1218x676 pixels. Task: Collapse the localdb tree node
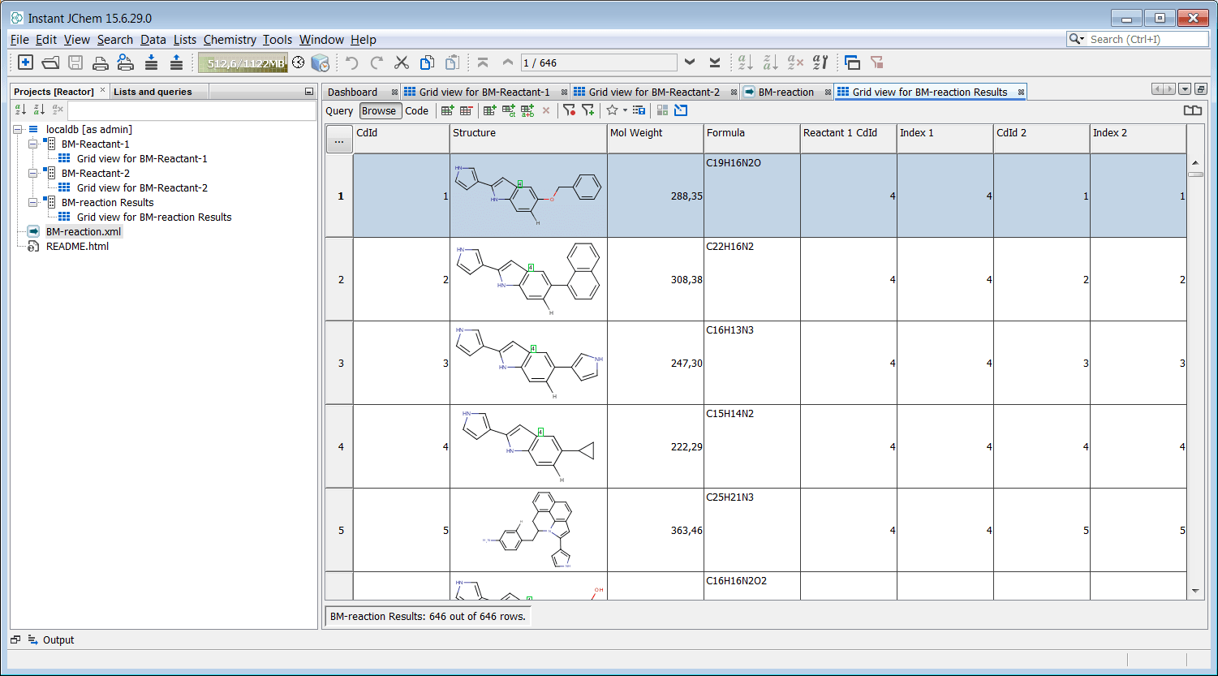coord(19,130)
